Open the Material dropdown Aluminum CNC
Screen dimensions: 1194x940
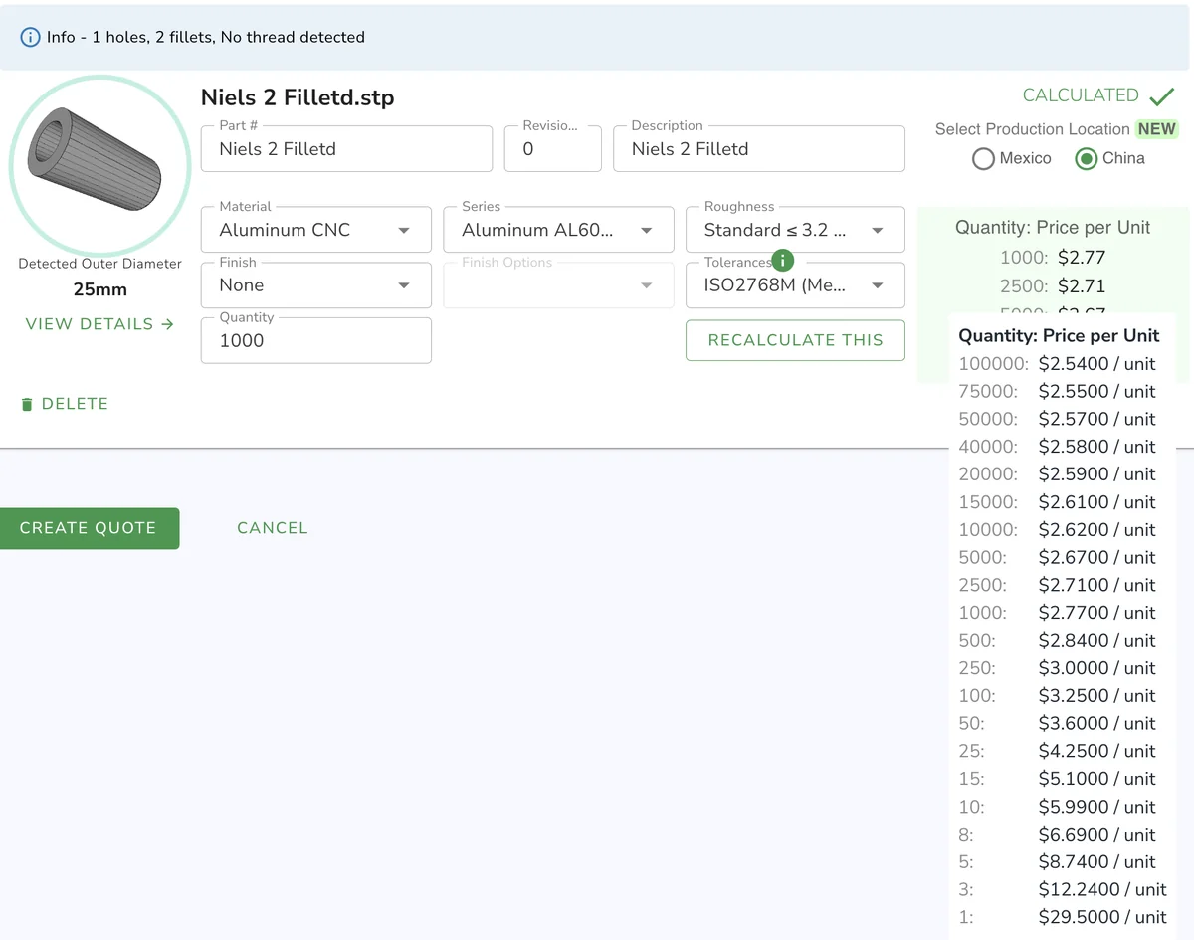(316, 230)
